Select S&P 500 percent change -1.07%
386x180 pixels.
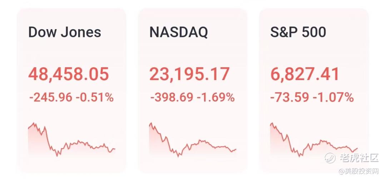tap(333, 97)
